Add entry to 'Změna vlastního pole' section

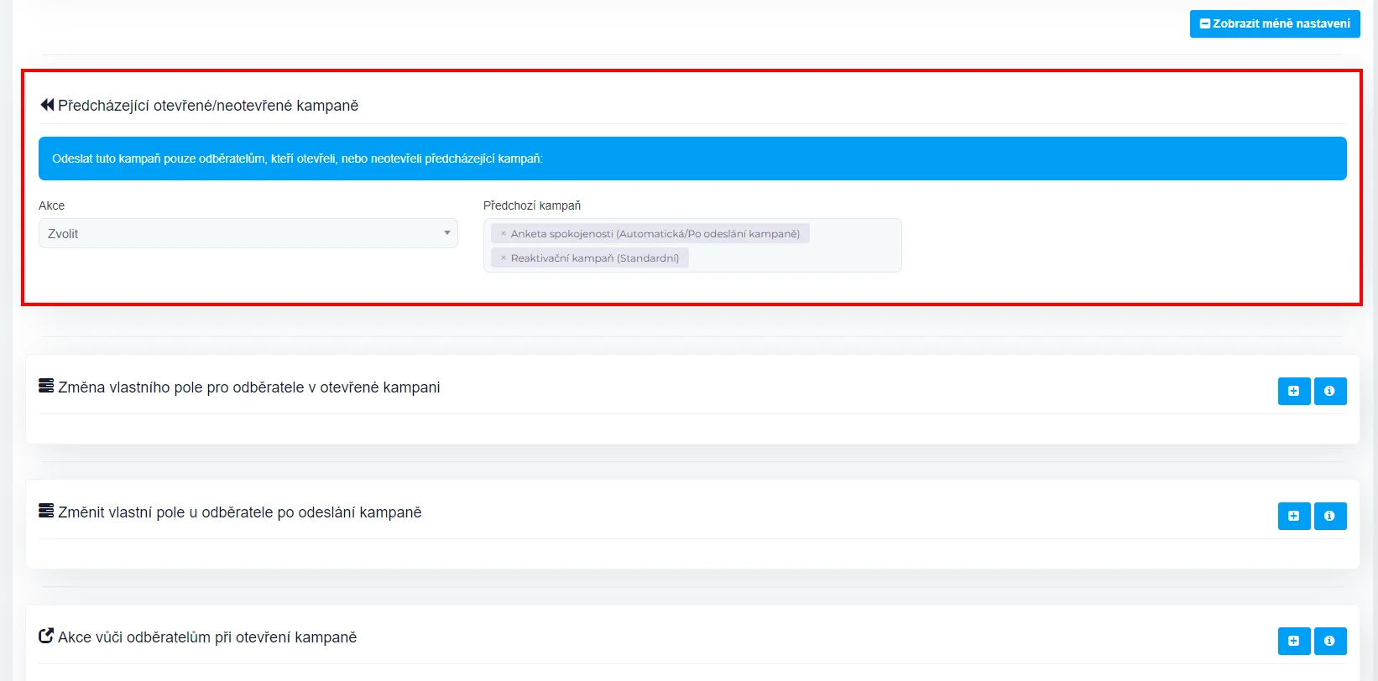pos(1293,391)
